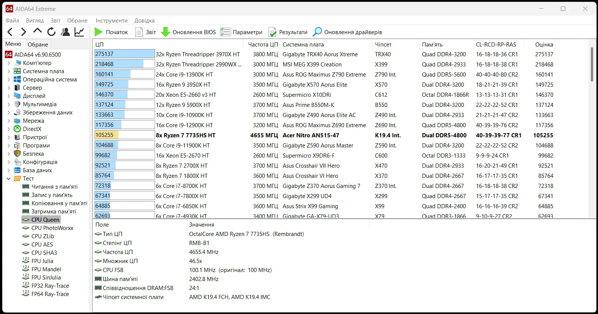
Task: Select AIDA64 v6.90.6500 root item
Action: pyautogui.click(x=33, y=55)
